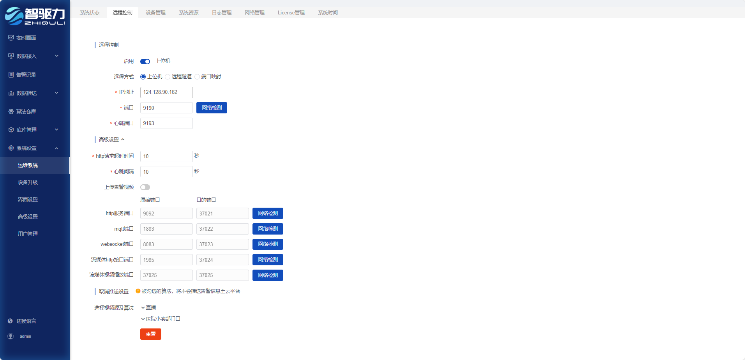Open 设备升级 in the sidebar submenu

point(28,182)
